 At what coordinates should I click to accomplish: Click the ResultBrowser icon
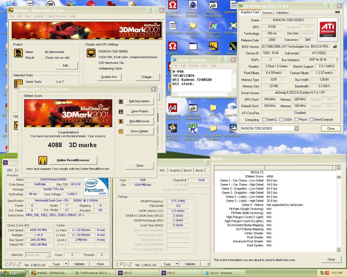click(121, 121)
